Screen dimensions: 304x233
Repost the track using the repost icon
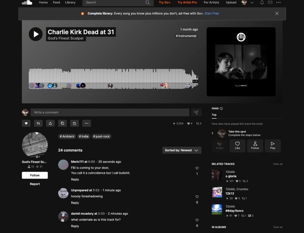tap(38, 123)
